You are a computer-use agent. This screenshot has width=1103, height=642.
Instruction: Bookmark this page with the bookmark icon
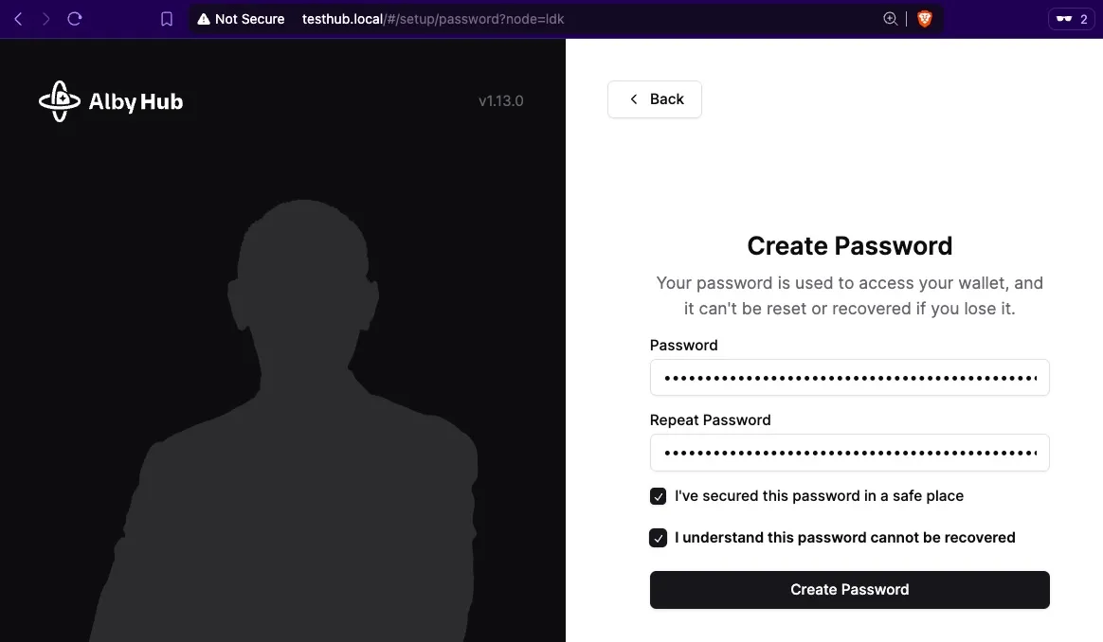(x=167, y=19)
